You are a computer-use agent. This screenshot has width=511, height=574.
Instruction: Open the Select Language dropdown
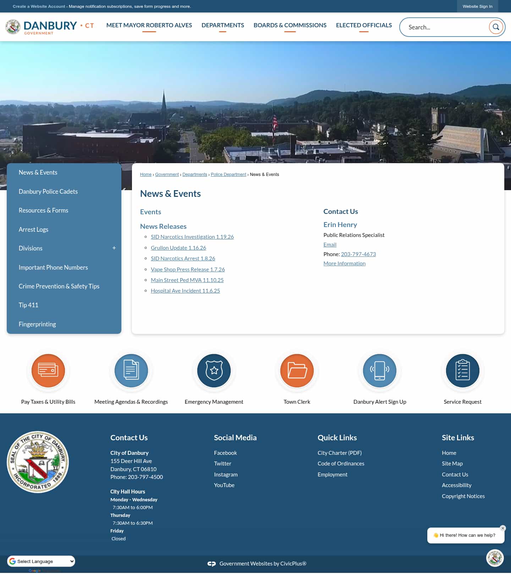41,561
